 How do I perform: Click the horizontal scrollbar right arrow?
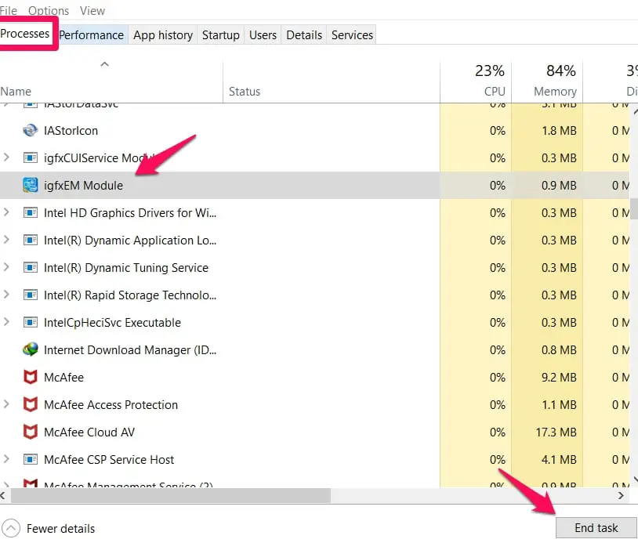pos(621,495)
